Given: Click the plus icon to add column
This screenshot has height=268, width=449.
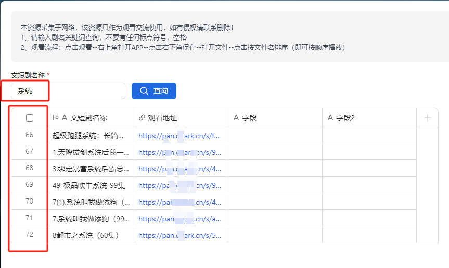Looking at the screenshot, I should 428,118.
